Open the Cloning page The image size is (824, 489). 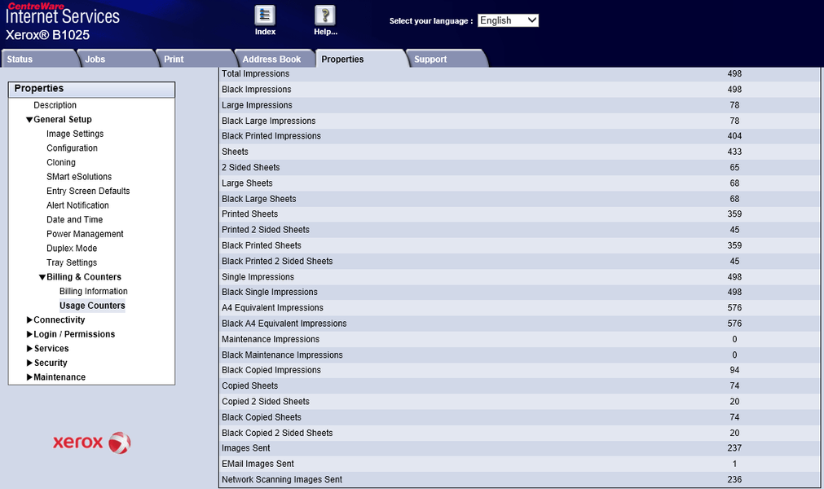(x=61, y=162)
